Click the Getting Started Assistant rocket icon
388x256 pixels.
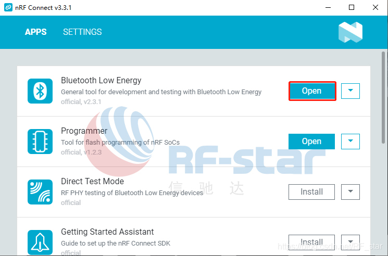[x=40, y=242]
